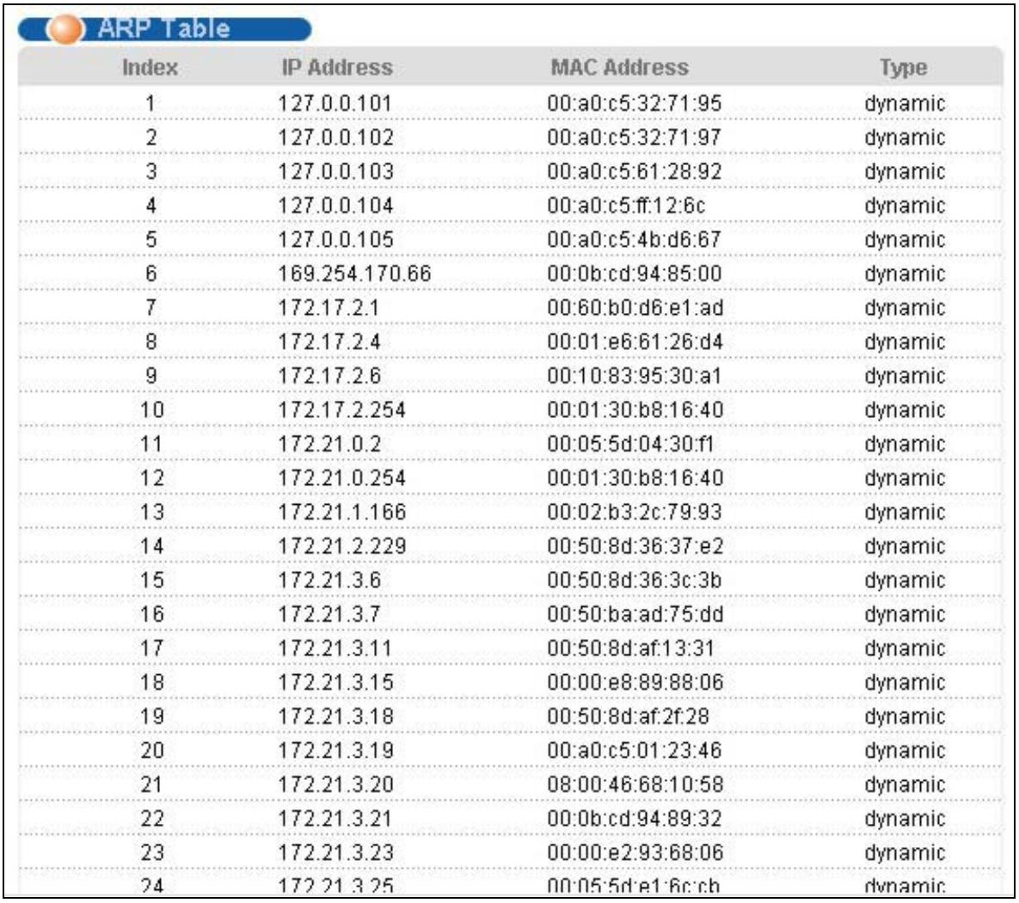The image size is (1019, 903).
Task: Select MAC address 00:a0:c5:32:71:97
Action: click(635, 138)
